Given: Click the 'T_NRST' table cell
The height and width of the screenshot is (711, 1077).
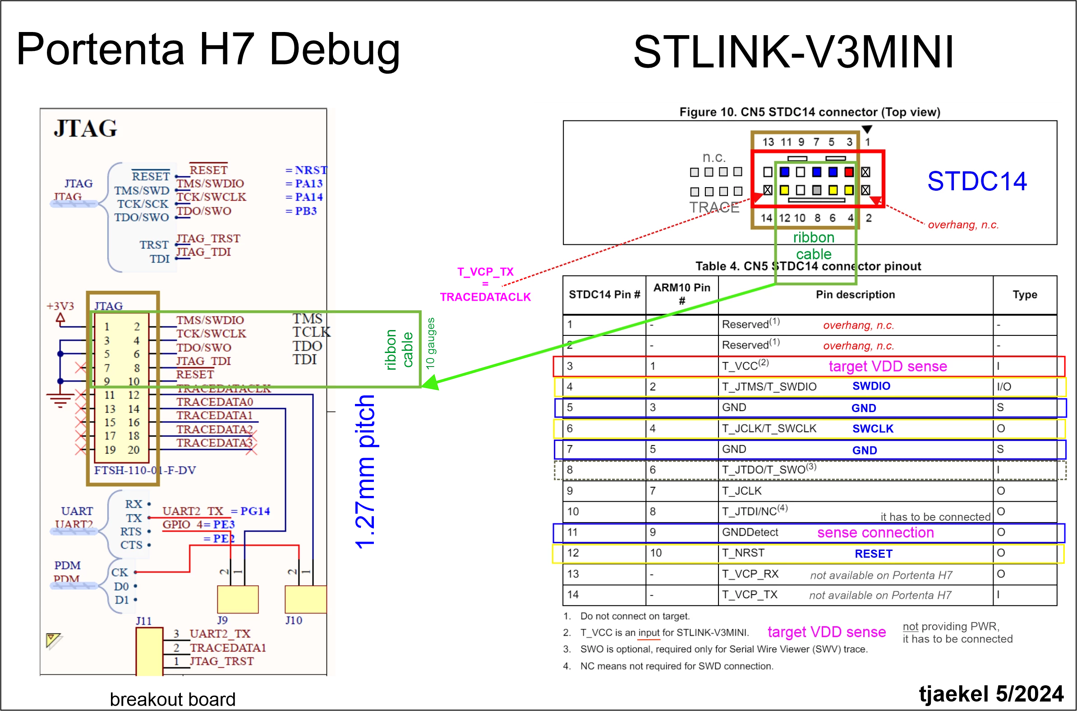Looking at the screenshot, I should click(x=743, y=553).
